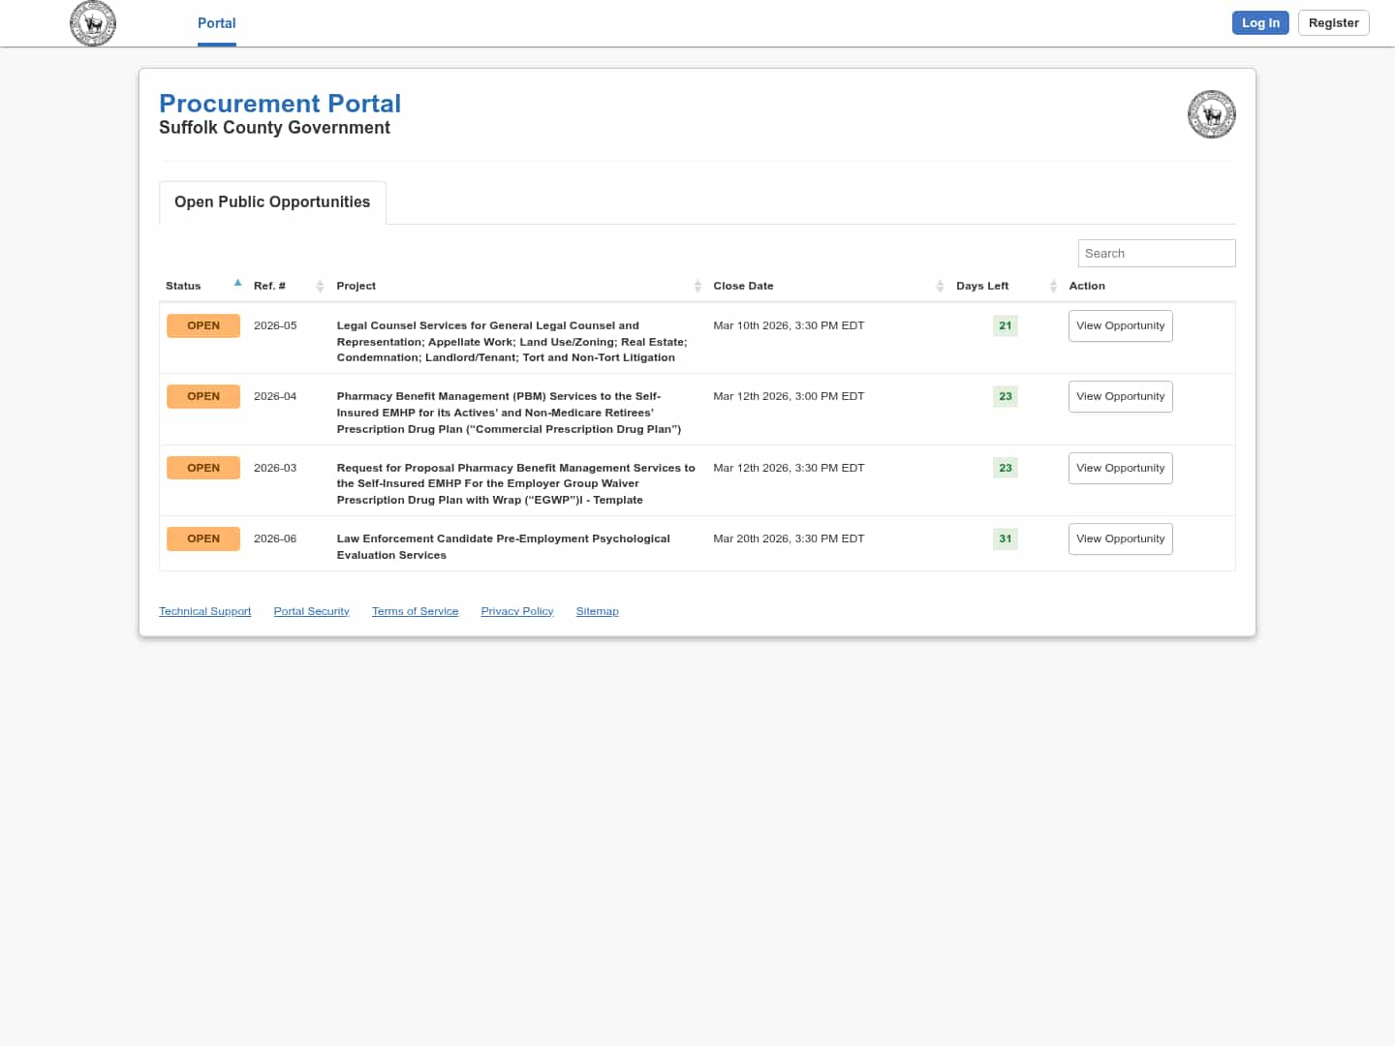The image size is (1395, 1046).
Task: Focus the Search input field
Action: tap(1156, 254)
